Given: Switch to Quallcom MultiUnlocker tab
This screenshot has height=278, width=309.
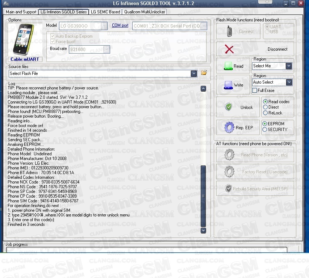Looking at the screenshot, I should coord(145,12).
